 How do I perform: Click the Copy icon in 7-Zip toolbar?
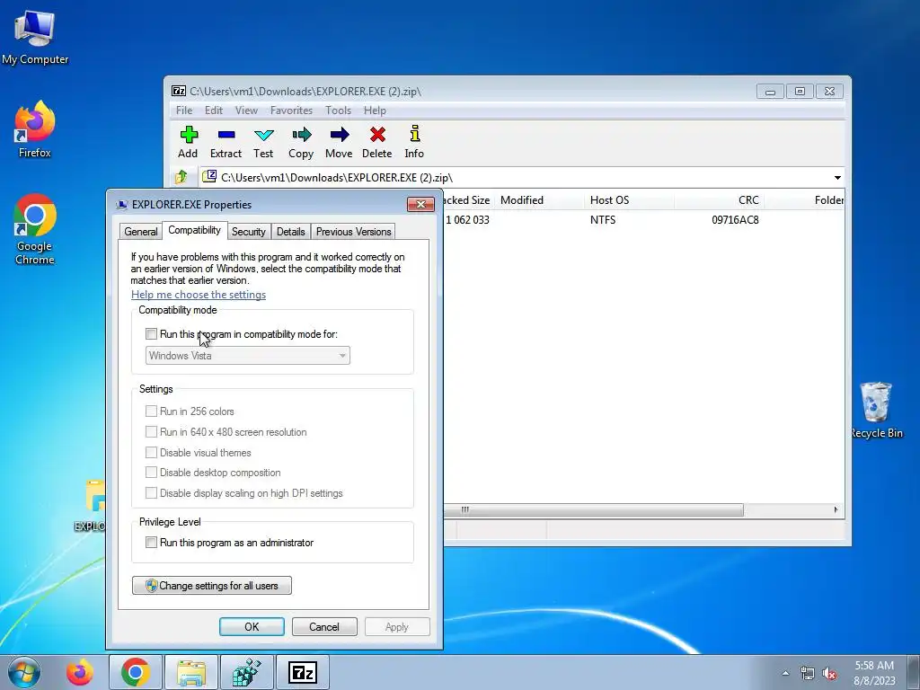coord(301,142)
